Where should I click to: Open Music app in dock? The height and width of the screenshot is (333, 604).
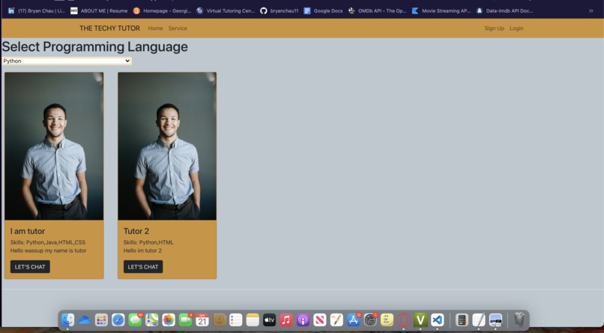(x=286, y=320)
